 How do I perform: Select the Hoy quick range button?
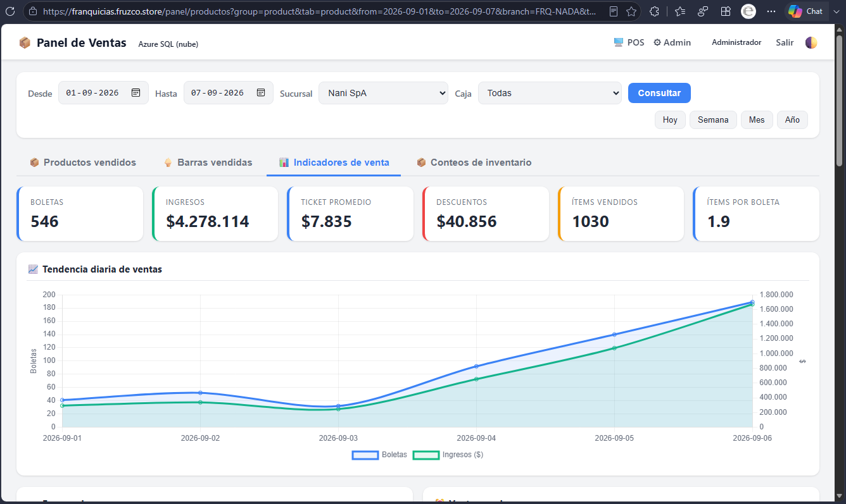[x=670, y=120]
